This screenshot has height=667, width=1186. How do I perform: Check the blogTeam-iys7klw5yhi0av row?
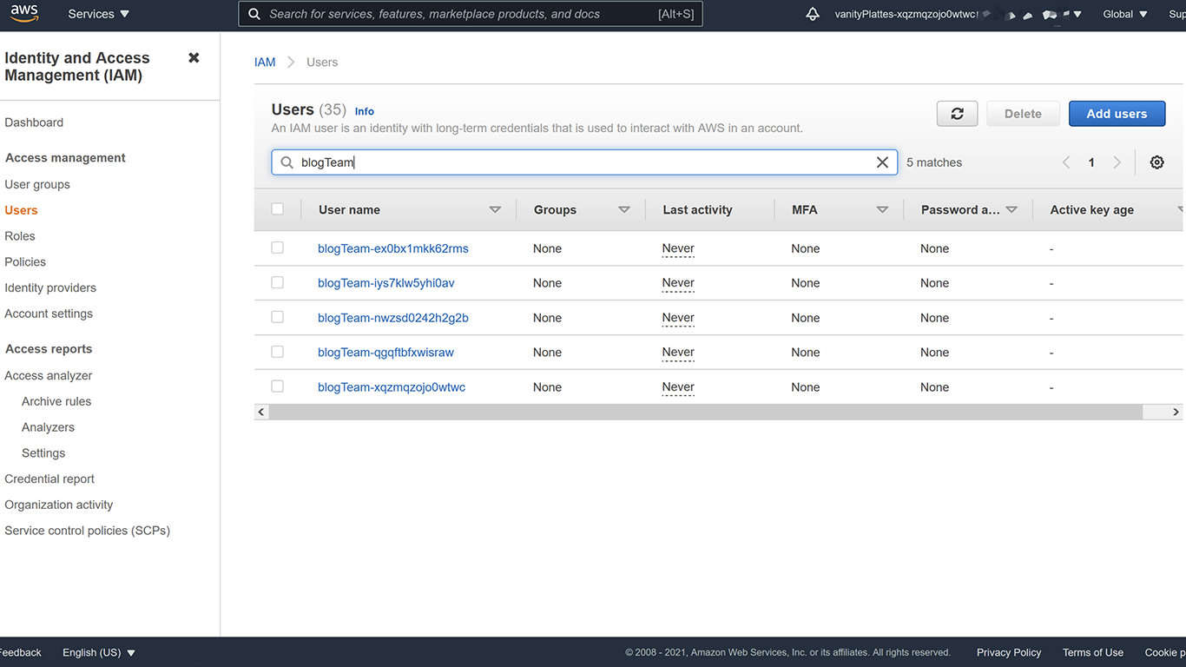click(x=277, y=282)
